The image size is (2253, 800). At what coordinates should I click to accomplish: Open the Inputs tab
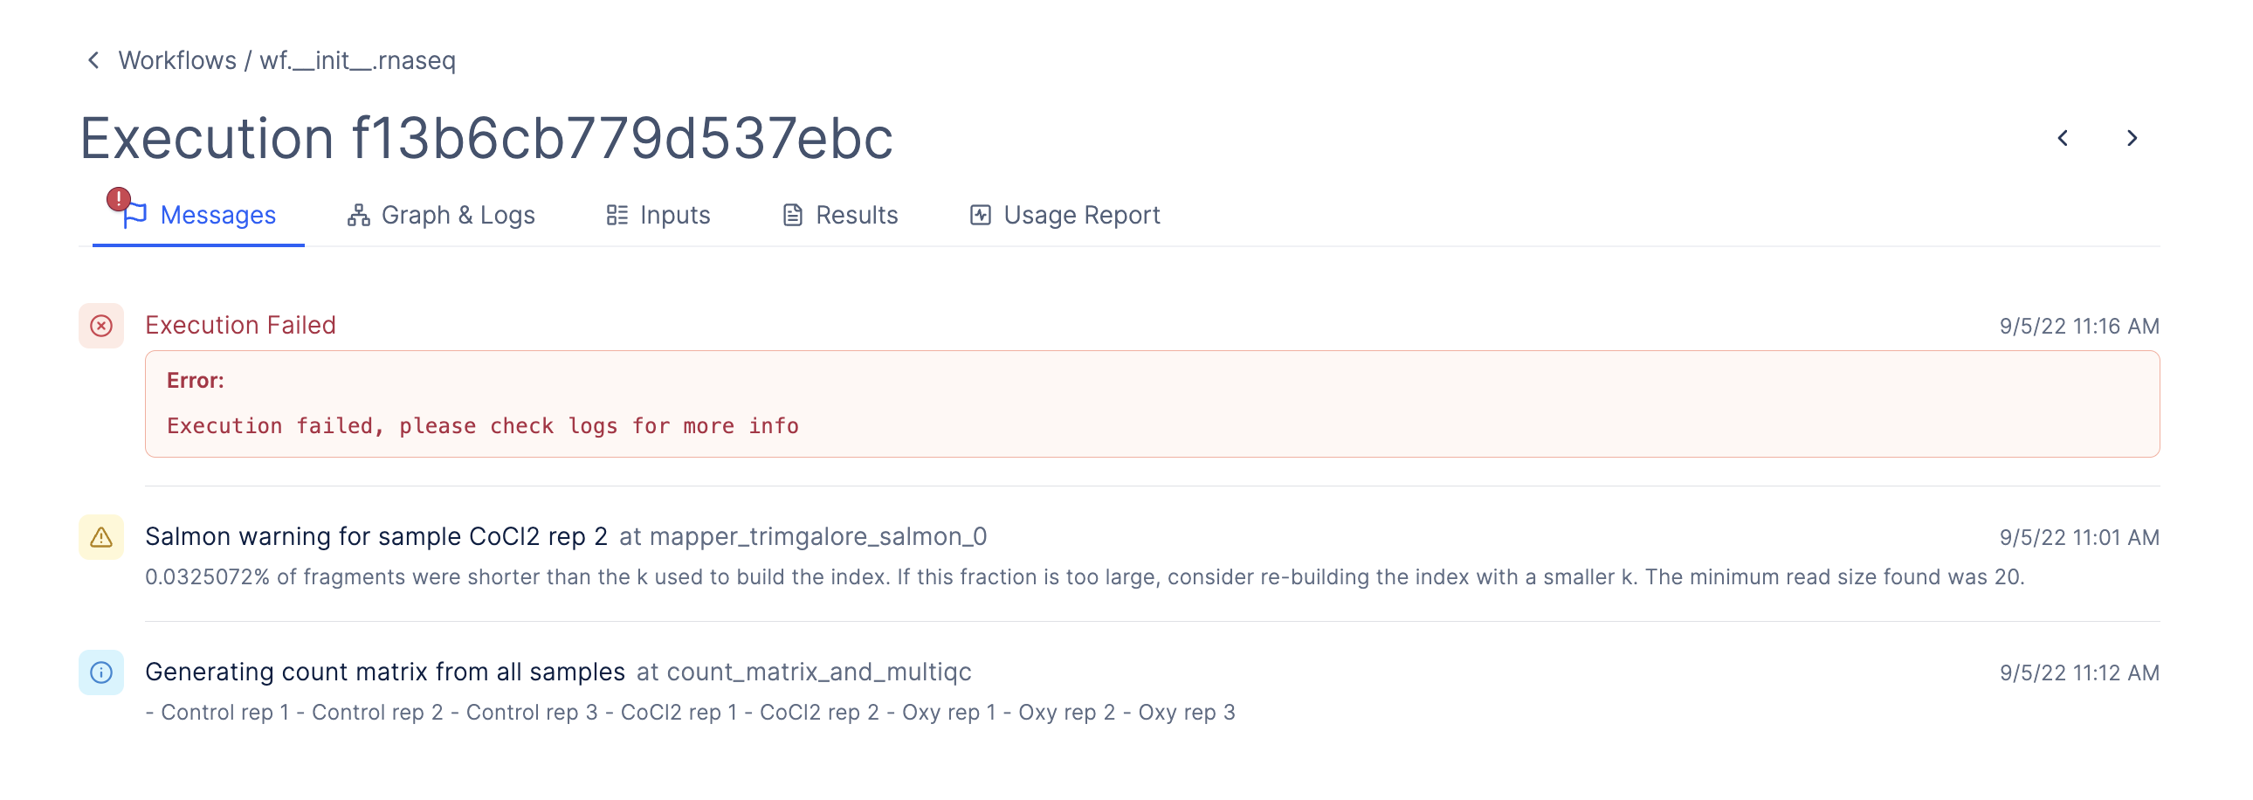tap(674, 215)
